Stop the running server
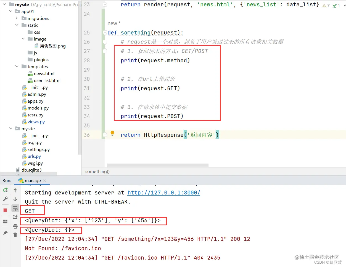This screenshot has width=346, height=267. tap(5, 210)
